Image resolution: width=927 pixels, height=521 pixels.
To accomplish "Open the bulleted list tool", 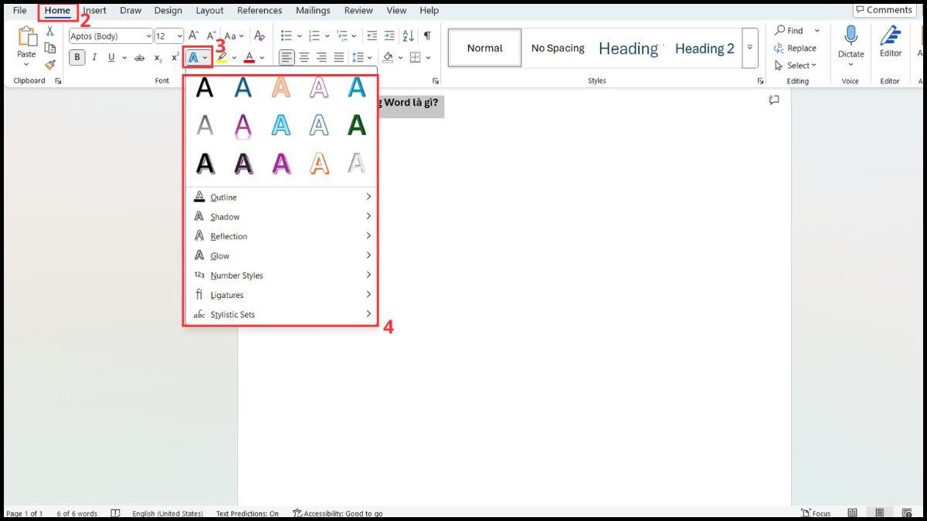I will pyautogui.click(x=287, y=36).
